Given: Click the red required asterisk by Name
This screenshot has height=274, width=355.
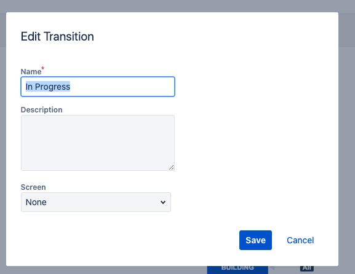Looking at the screenshot, I should click(x=42, y=68).
